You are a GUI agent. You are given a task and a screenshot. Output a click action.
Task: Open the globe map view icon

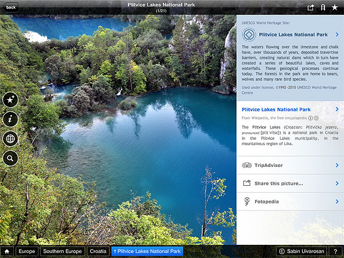(x=10, y=139)
